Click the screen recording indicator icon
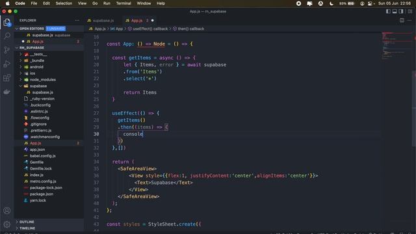 tap(298, 3)
